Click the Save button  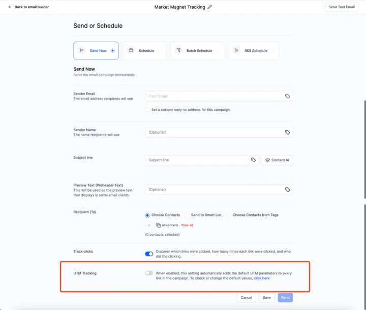coord(266,297)
